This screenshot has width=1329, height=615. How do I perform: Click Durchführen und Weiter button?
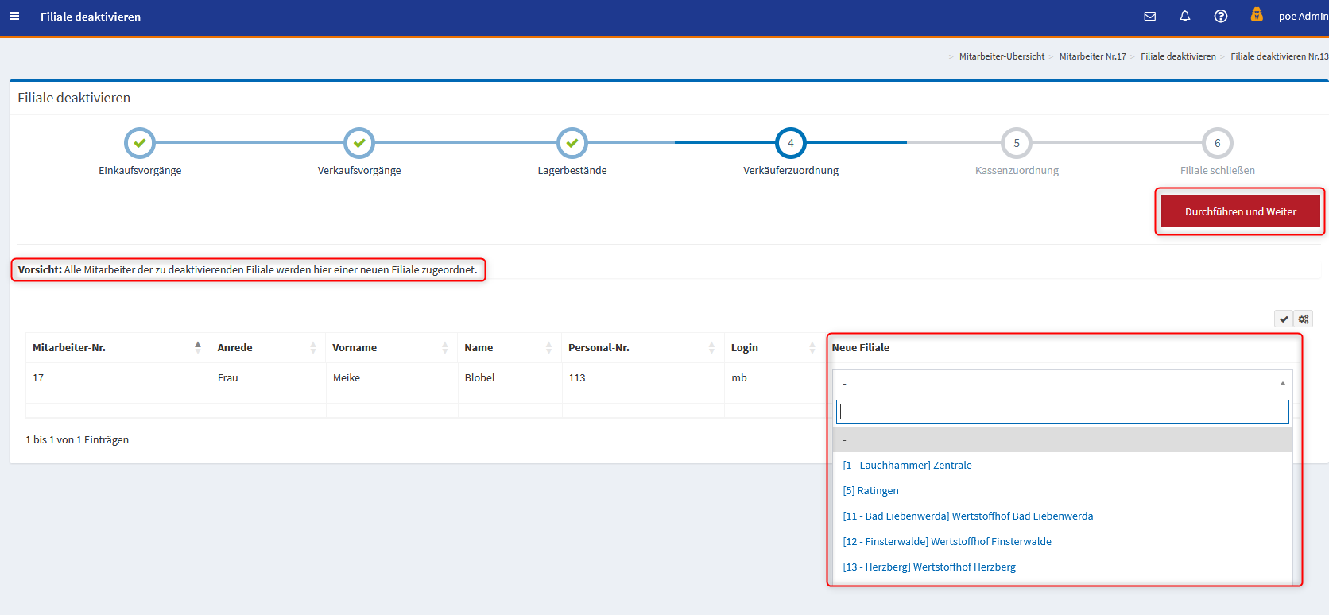pos(1240,212)
